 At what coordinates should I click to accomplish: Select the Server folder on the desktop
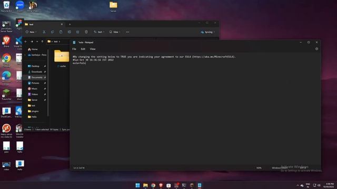click(113, 7)
